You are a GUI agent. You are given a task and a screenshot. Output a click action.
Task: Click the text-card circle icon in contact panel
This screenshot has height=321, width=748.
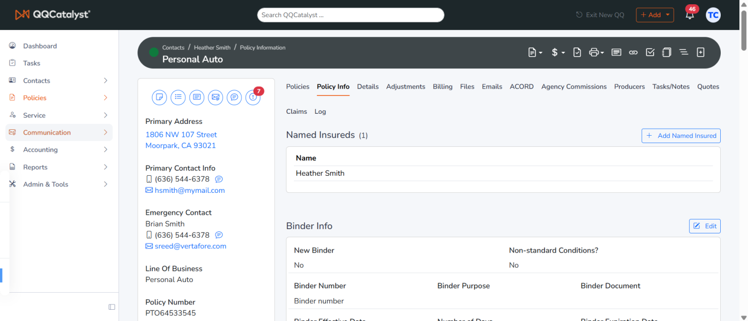(197, 97)
